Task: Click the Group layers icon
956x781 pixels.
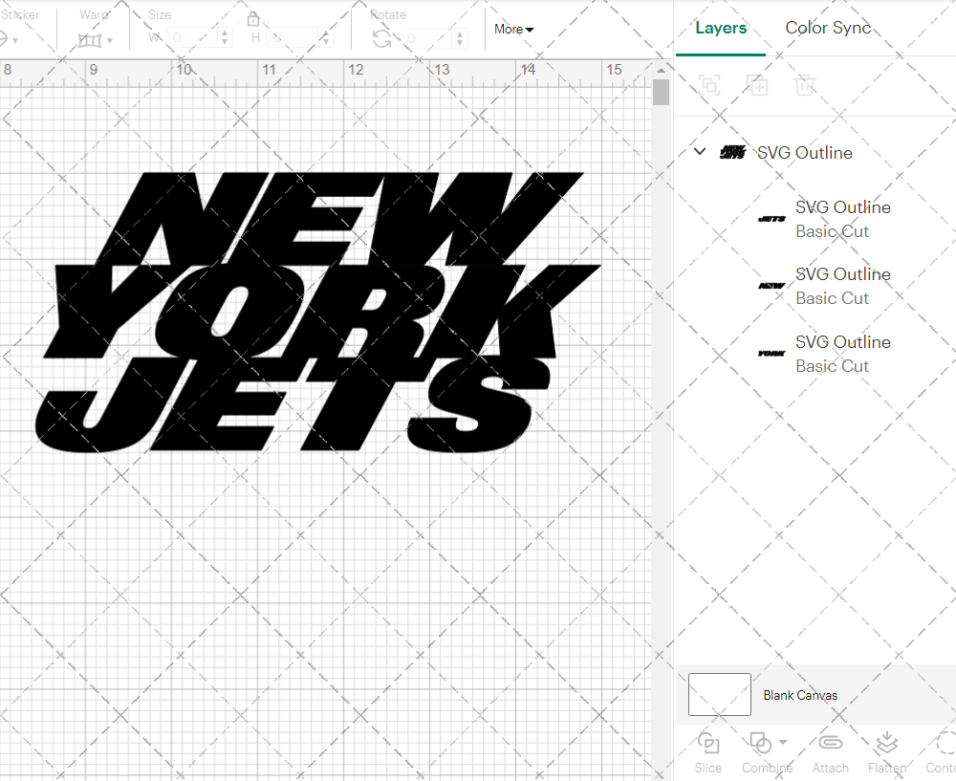Action: 709,85
